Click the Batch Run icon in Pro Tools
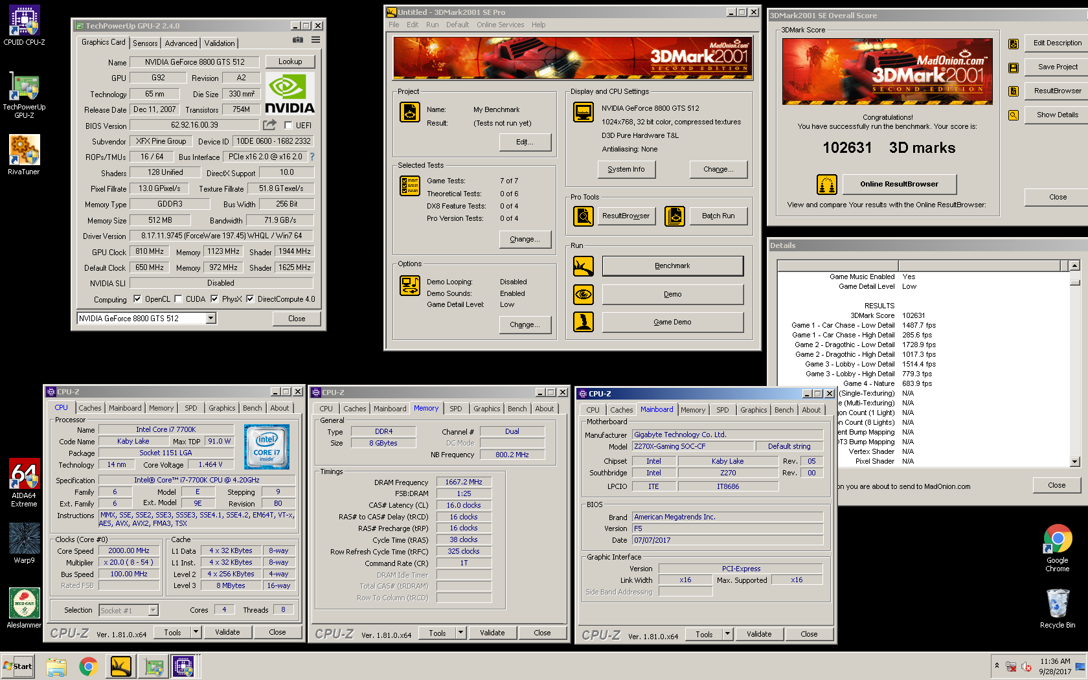Viewport: 1088px width, 680px height. pos(675,216)
